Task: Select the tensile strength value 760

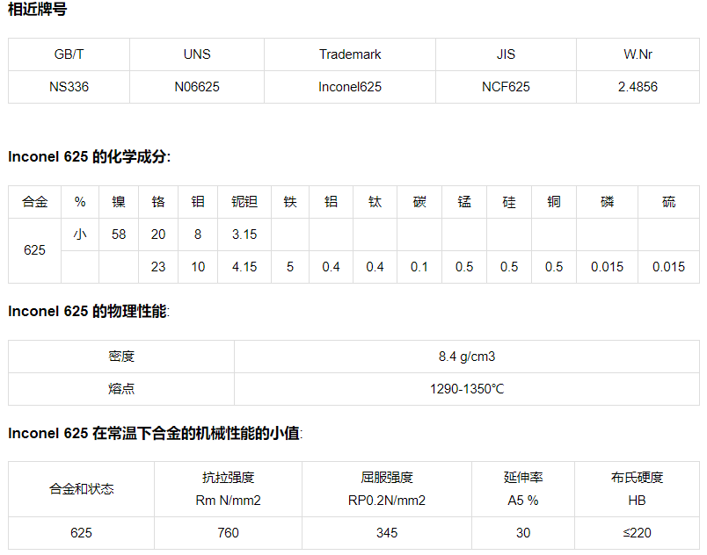Action: tap(228, 533)
